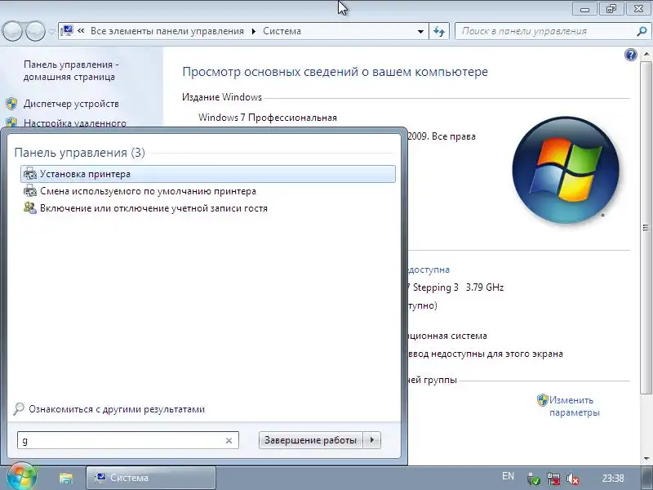Open Панель управления домашняя страница link

[x=71, y=70]
